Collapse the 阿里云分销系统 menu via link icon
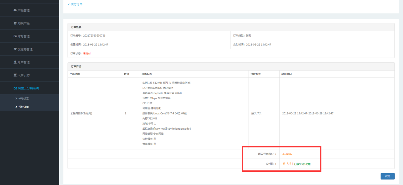This screenshot has height=185, width=403. [x=15, y=88]
